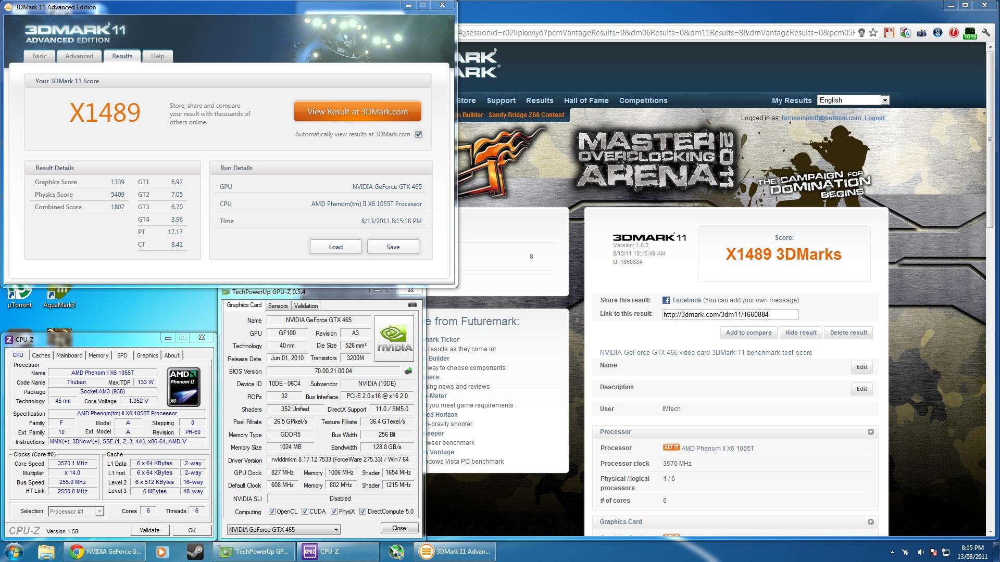This screenshot has height=562, width=1000.
Task: Click the UTC 1015 clock extension icon
Action: point(970,33)
